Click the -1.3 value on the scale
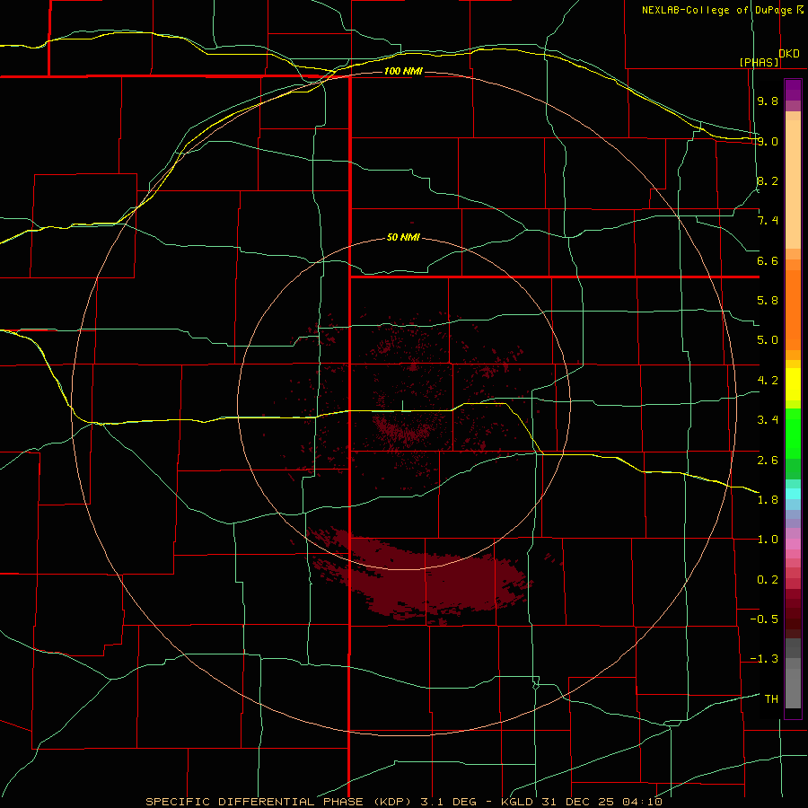The width and height of the screenshot is (808, 808). pyautogui.click(x=764, y=659)
